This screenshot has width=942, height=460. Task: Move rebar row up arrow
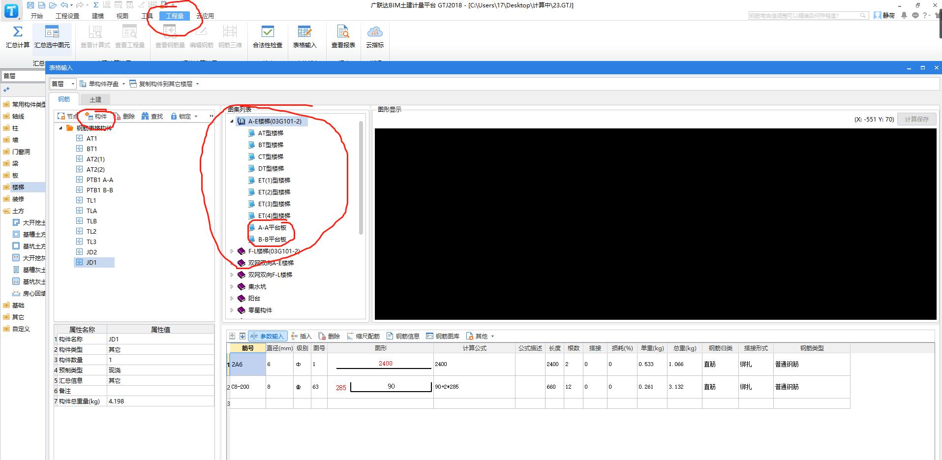click(232, 336)
